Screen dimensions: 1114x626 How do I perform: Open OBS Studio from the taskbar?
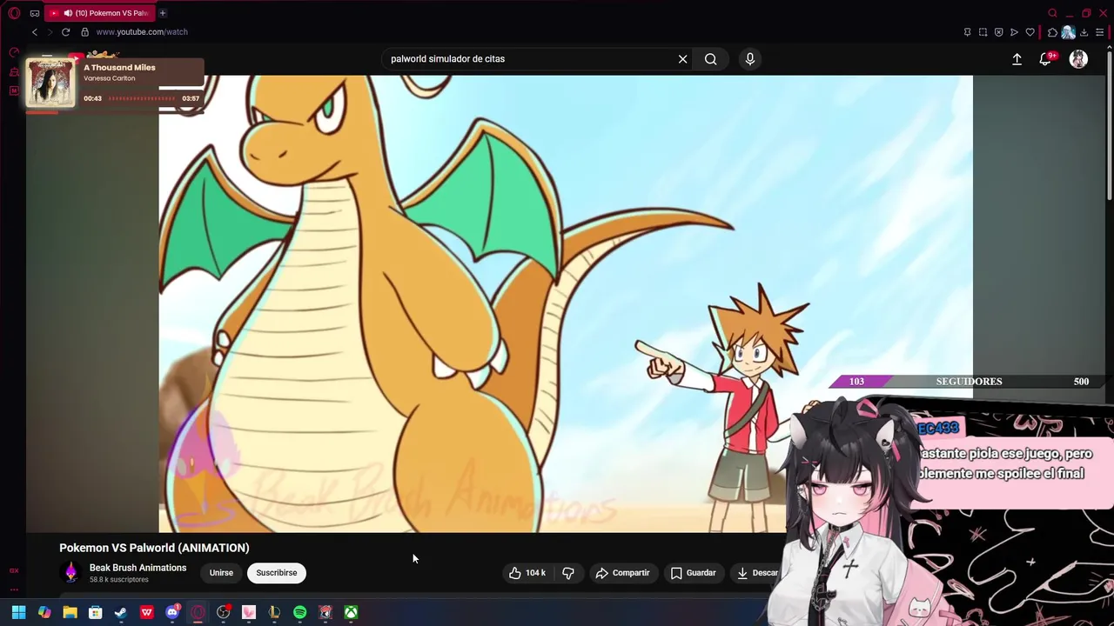(224, 612)
